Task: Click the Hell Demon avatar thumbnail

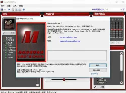Action: pos(9,24)
